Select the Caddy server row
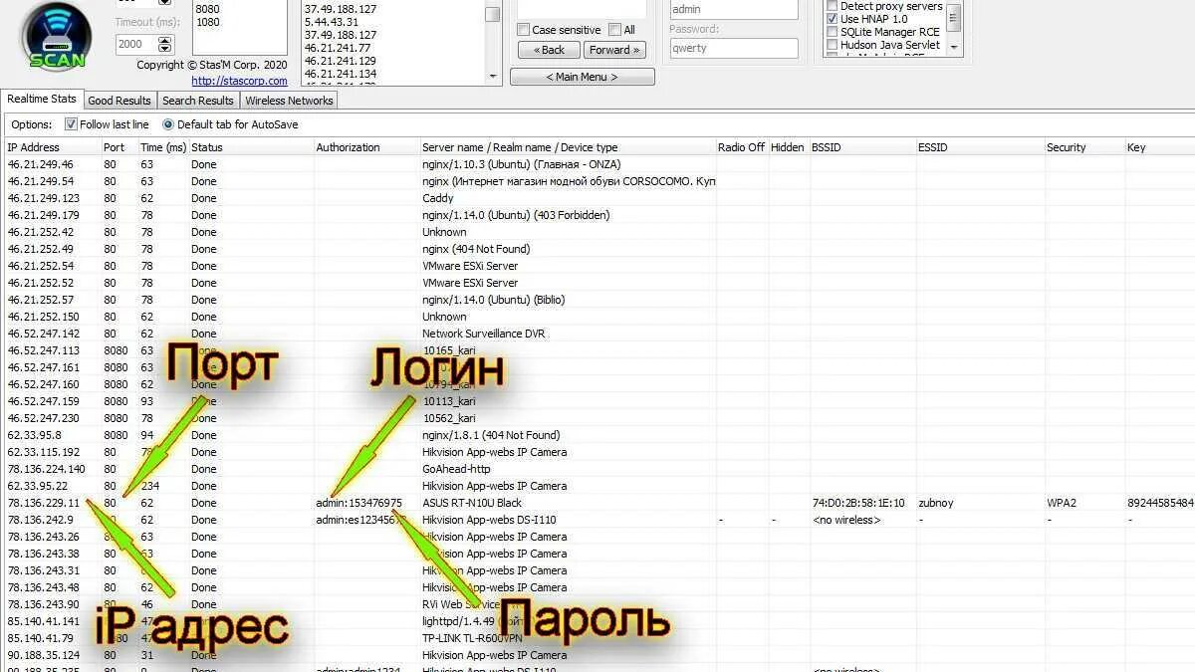 597,198
